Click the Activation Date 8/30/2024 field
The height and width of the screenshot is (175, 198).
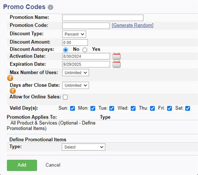coord(86,56)
